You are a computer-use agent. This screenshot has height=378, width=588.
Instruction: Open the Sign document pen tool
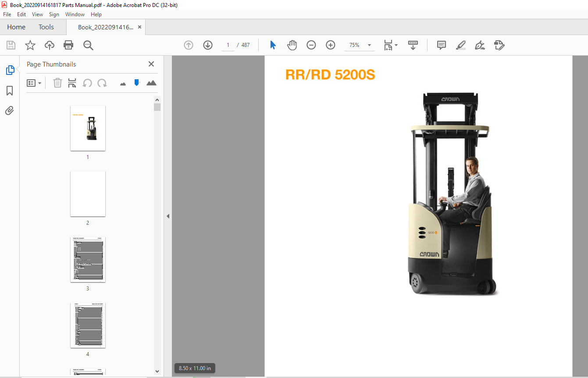click(x=480, y=45)
